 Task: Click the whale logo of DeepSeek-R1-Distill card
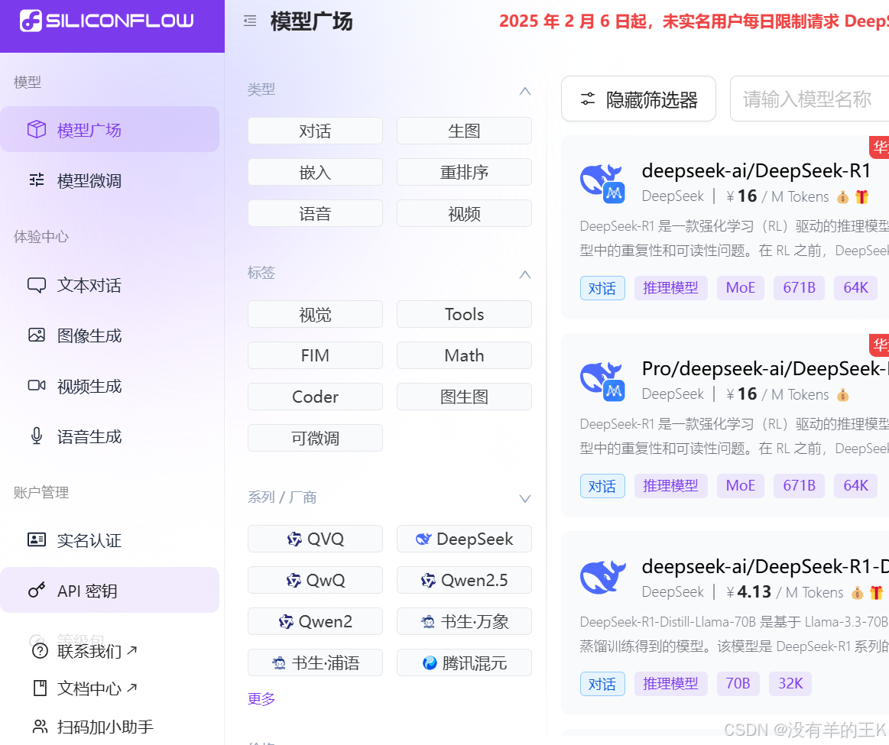(602, 577)
